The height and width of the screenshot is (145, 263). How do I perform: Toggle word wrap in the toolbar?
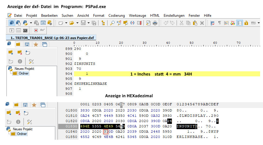pos(212,23)
